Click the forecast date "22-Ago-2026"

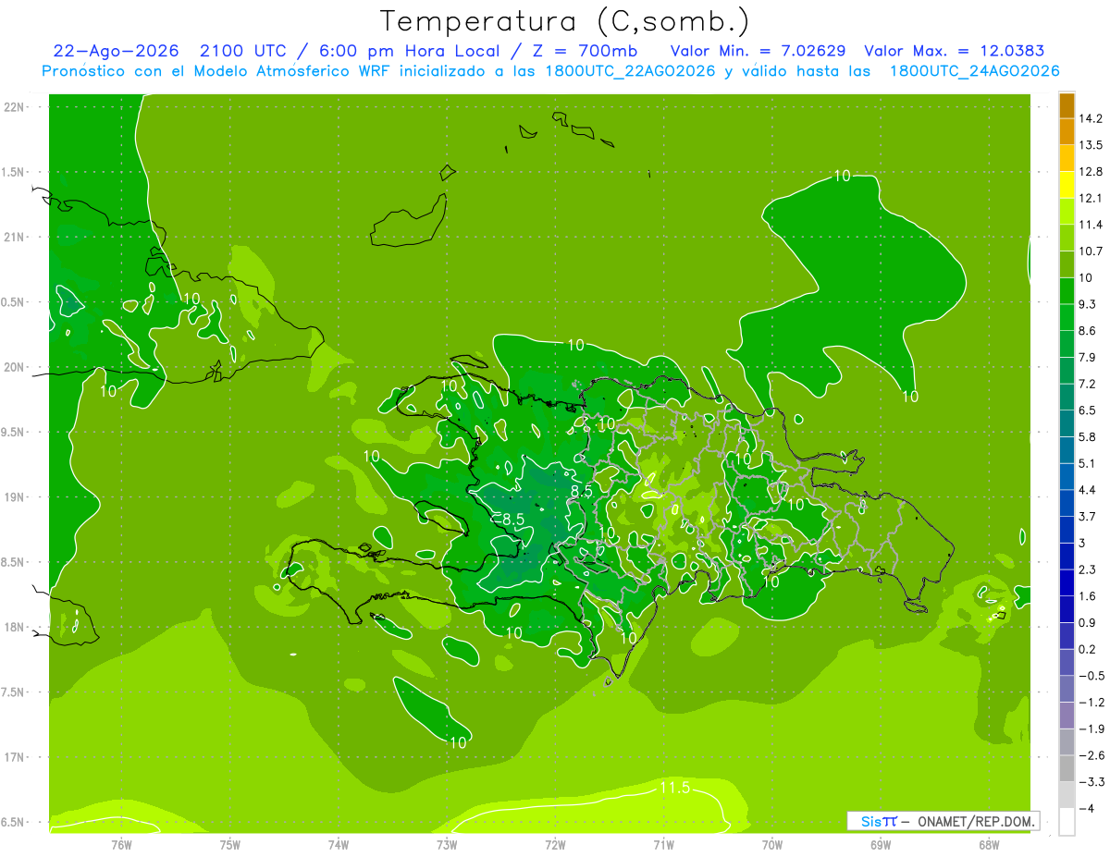coord(117,51)
